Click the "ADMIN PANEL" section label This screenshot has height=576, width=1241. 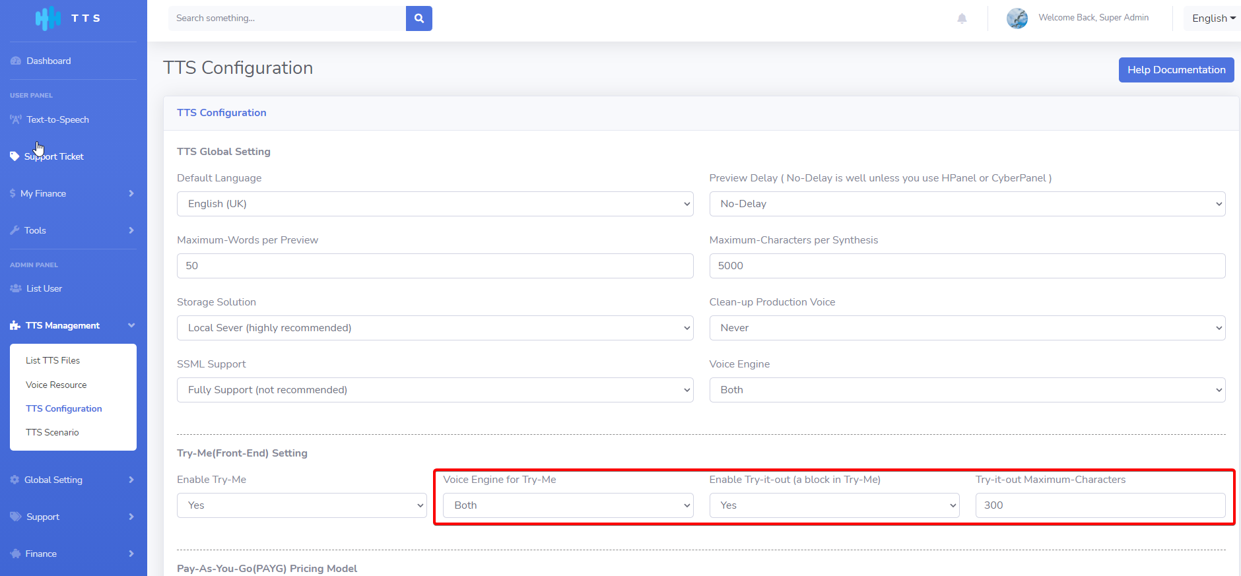point(34,265)
